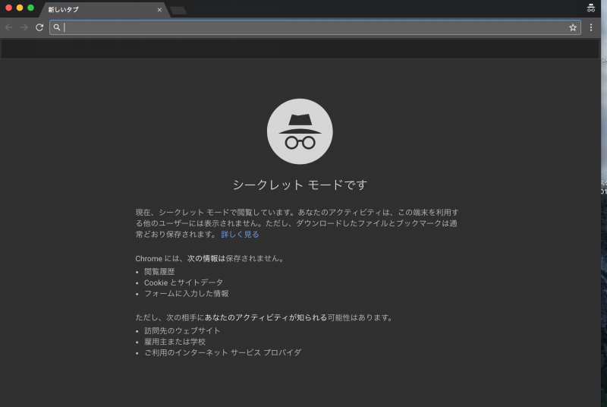Click the green fullscreen window button

[x=30, y=8]
